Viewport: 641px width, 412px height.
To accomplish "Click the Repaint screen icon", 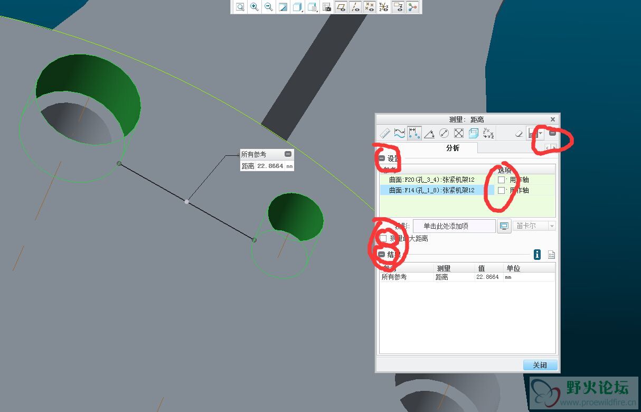I will pos(283,7).
